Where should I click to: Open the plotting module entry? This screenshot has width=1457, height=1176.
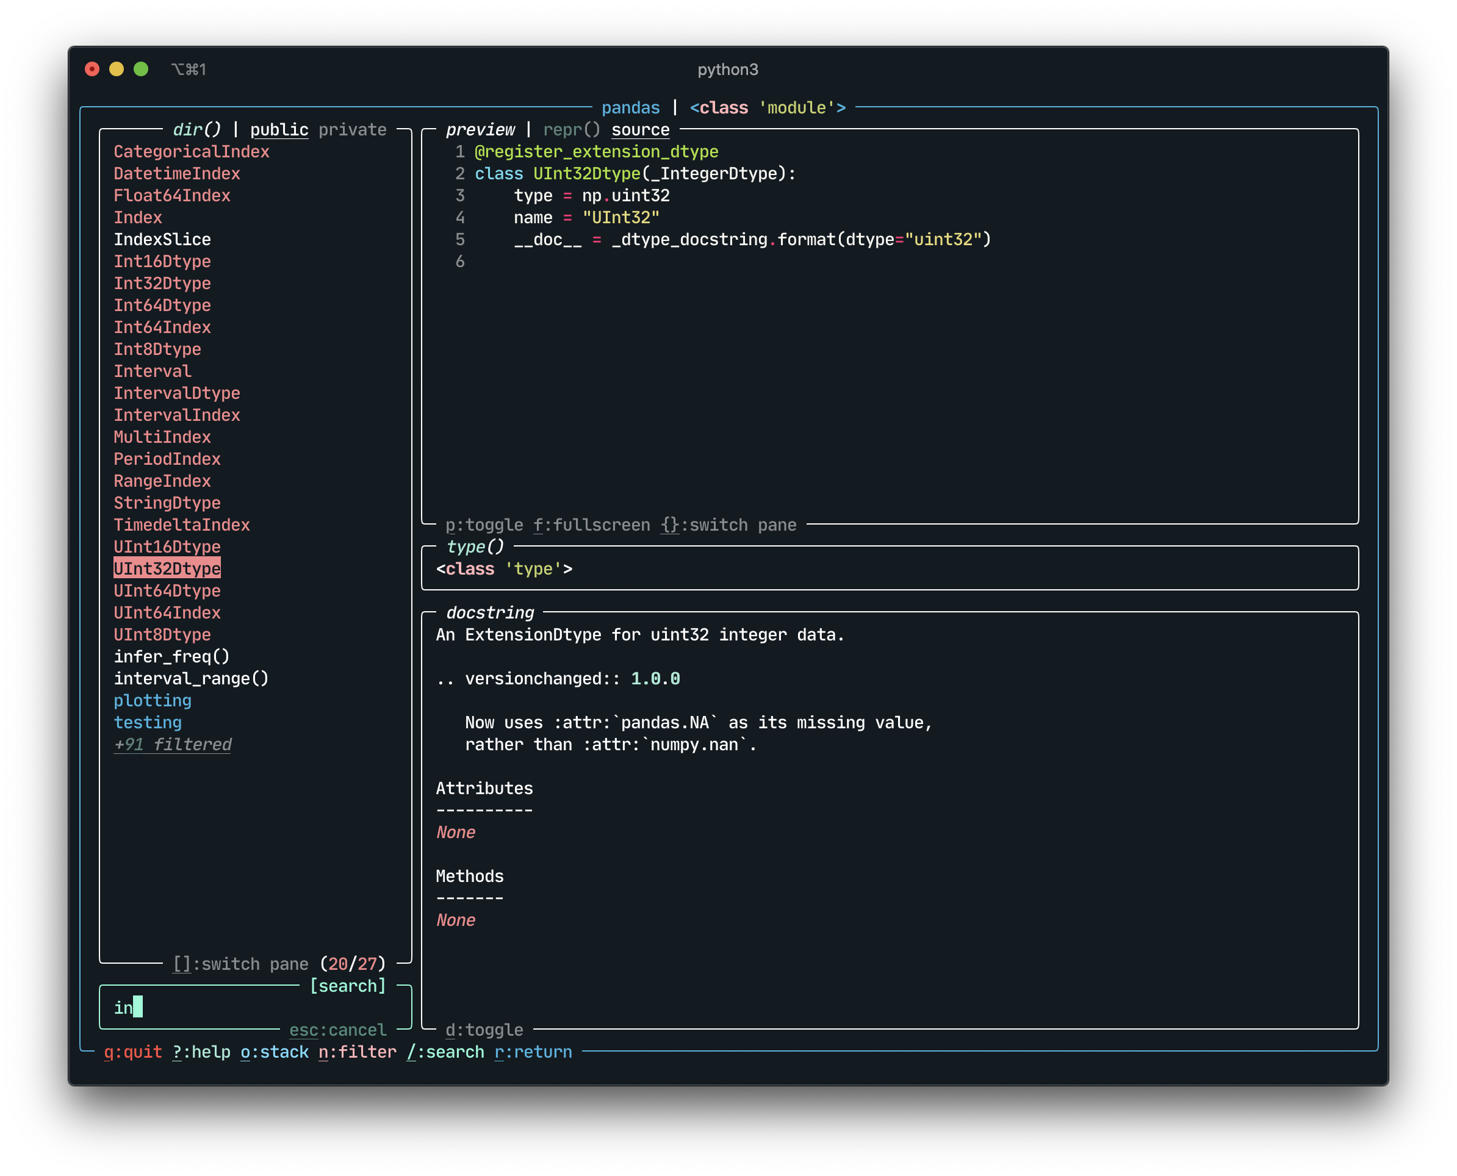[x=153, y=700]
